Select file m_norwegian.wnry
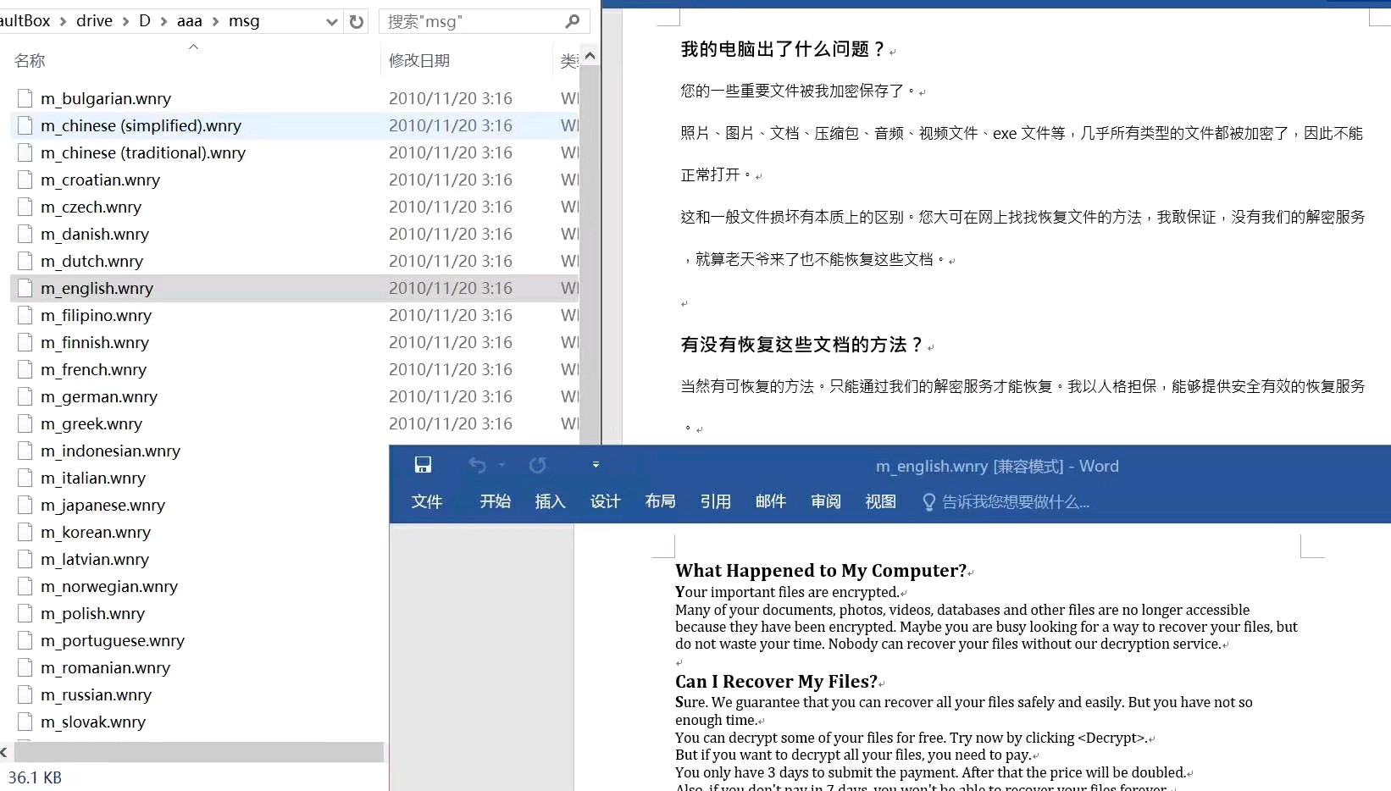 click(108, 586)
